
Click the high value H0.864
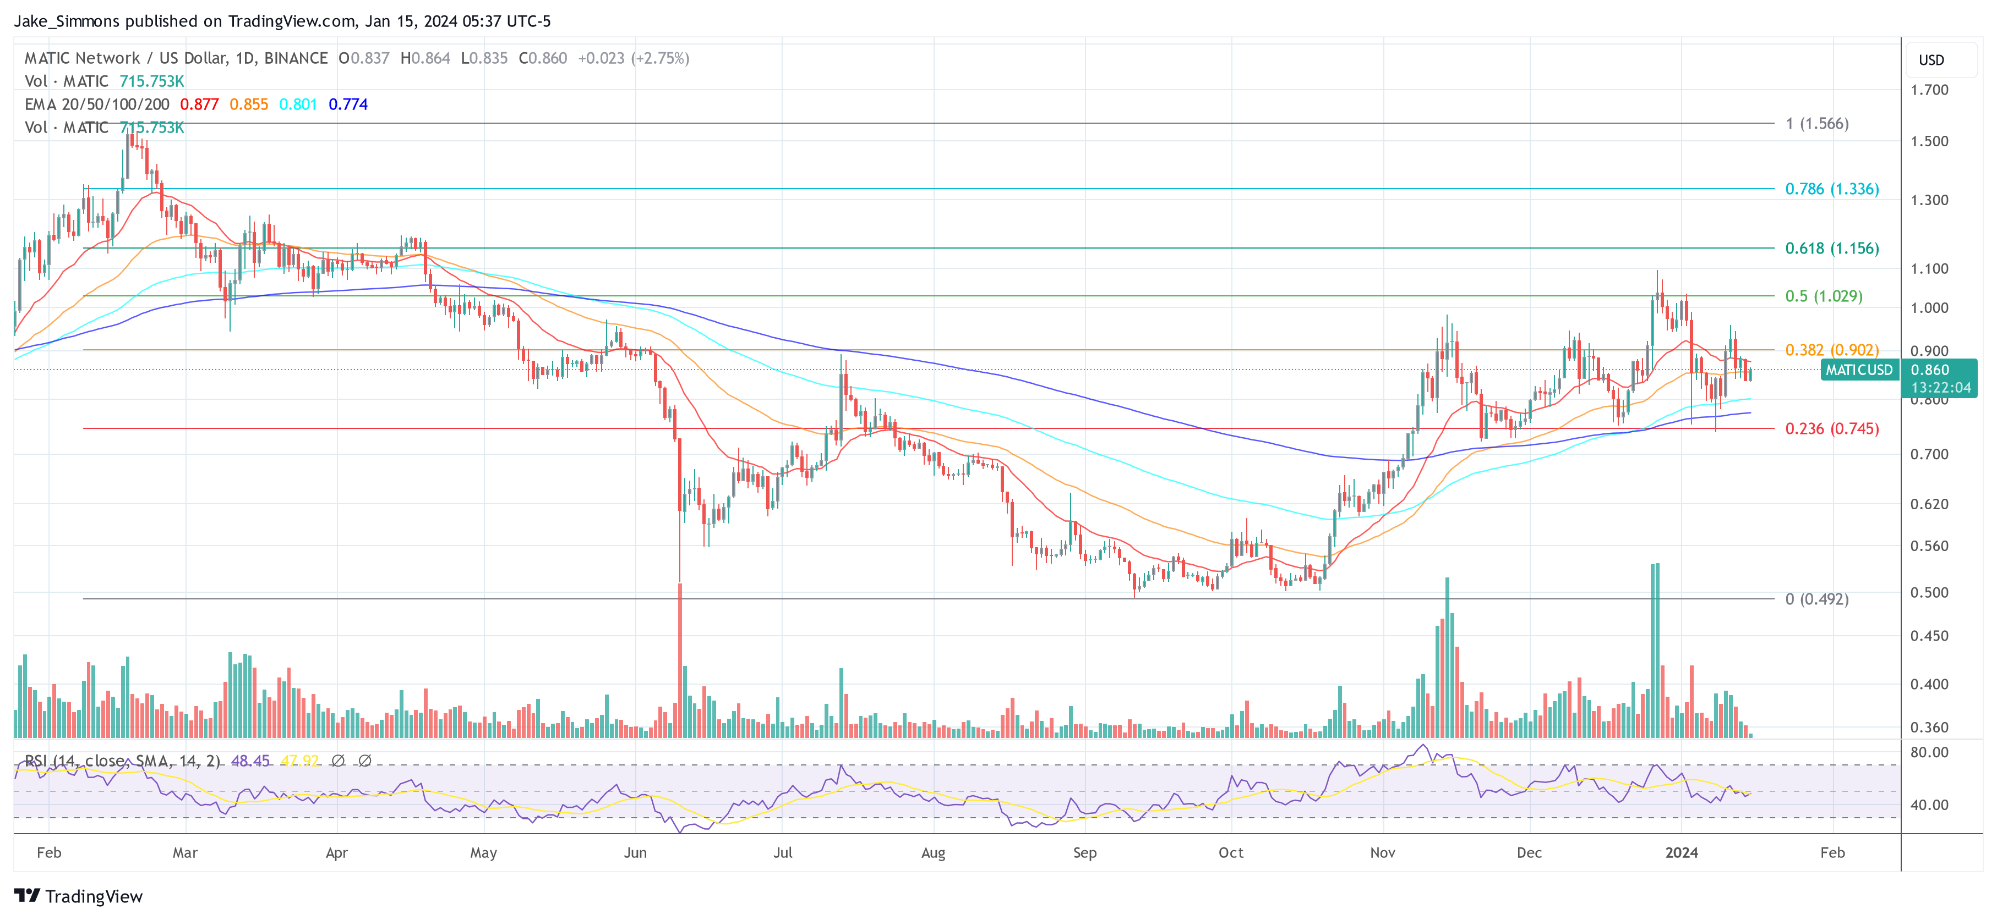(x=425, y=58)
